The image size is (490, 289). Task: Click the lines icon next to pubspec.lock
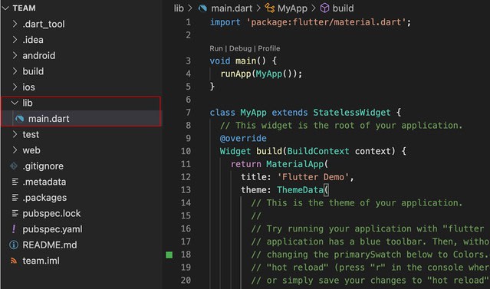15,213
